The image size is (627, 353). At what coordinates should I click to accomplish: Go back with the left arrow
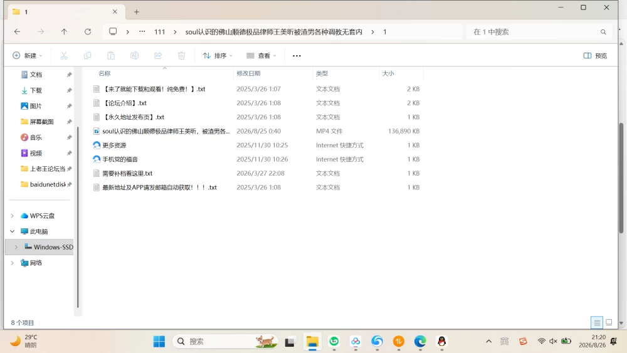pos(17,31)
